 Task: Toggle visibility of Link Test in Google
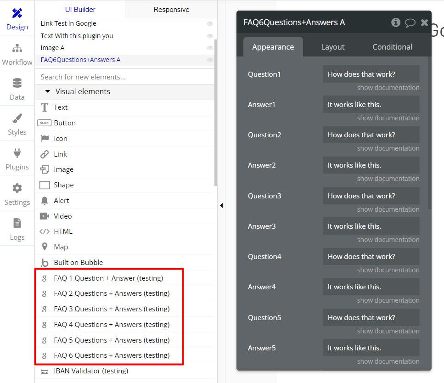[210, 23]
